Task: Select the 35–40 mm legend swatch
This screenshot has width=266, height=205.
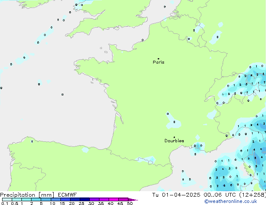Action: tap(104, 200)
